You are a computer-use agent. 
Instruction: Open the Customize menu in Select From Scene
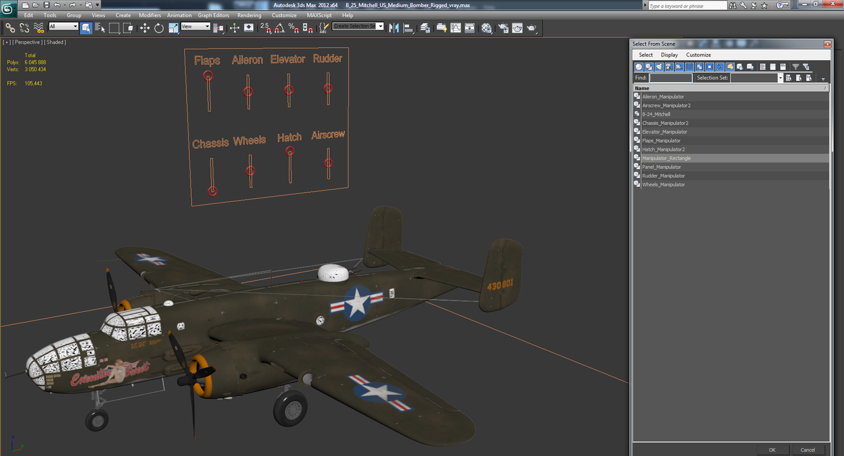(698, 55)
